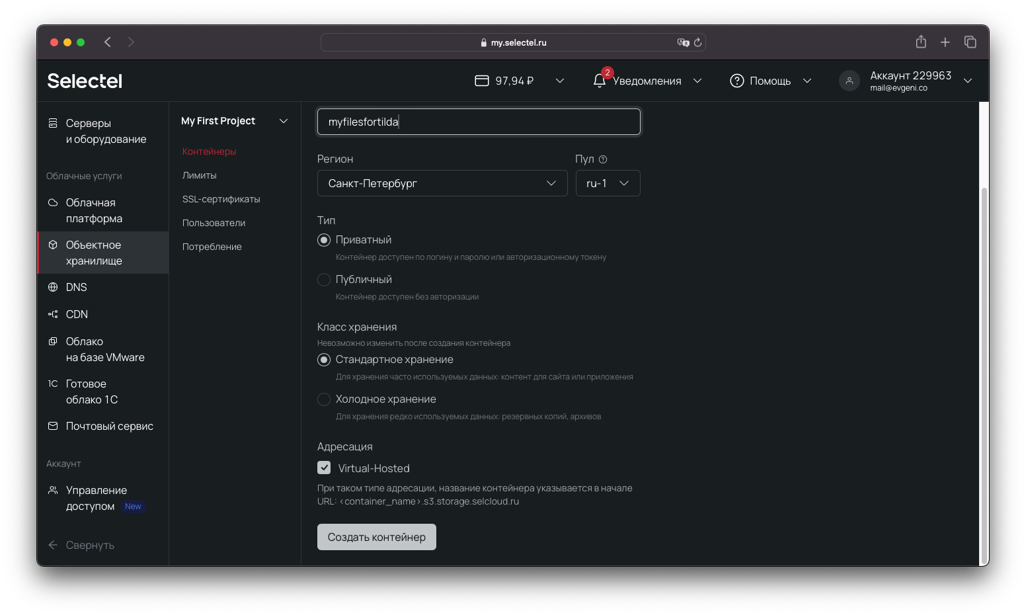1026x615 pixels.
Task: Click the collapse sidebar arrow icon
Action: [x=53, y=545]
